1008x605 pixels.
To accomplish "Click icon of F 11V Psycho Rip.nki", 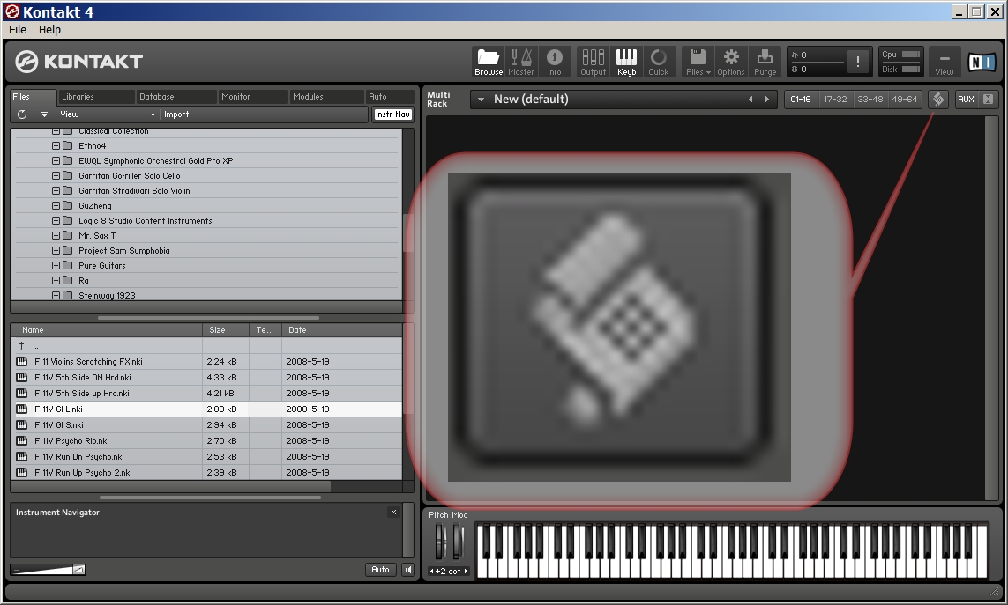I will click(22, 440).
